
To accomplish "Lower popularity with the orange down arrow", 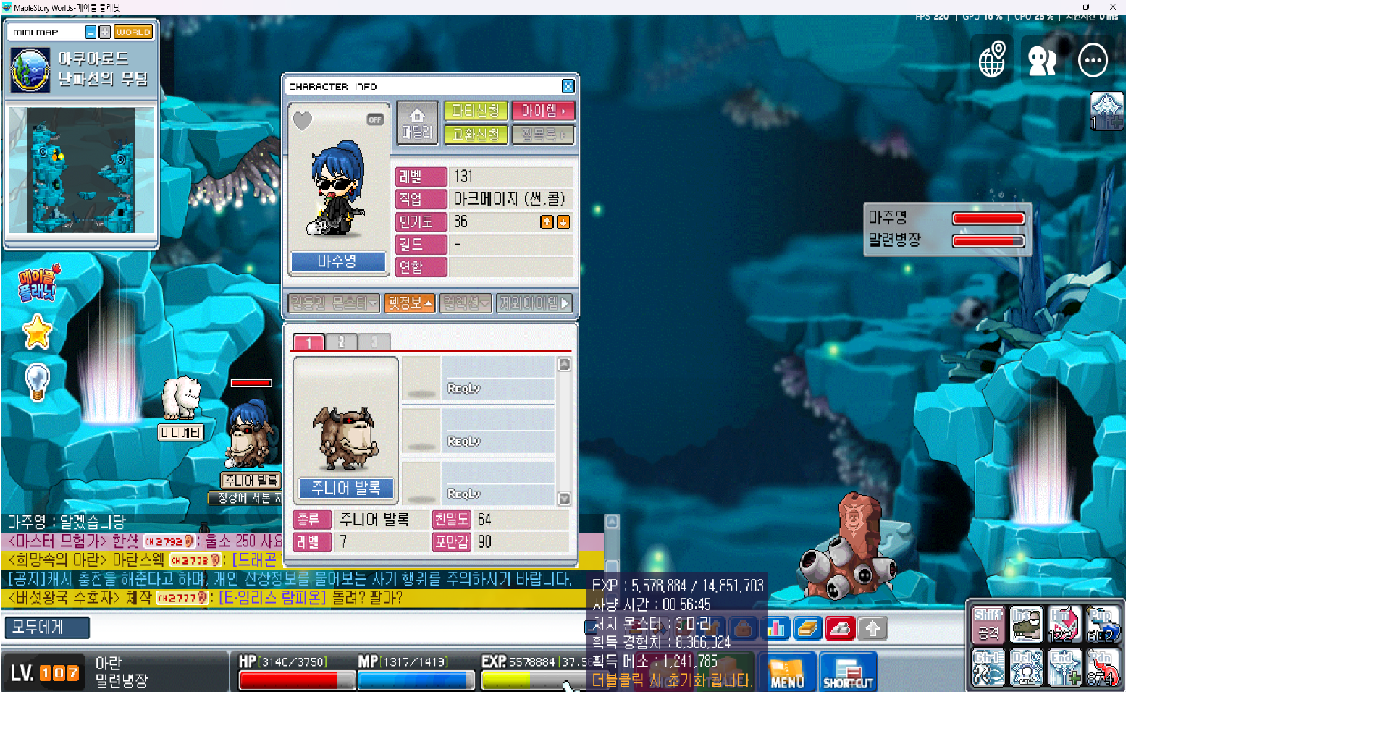I will pos(563,222).
